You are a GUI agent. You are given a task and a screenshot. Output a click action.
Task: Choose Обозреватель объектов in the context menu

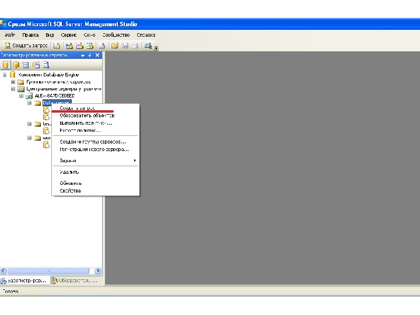click(x=95, y=116)
